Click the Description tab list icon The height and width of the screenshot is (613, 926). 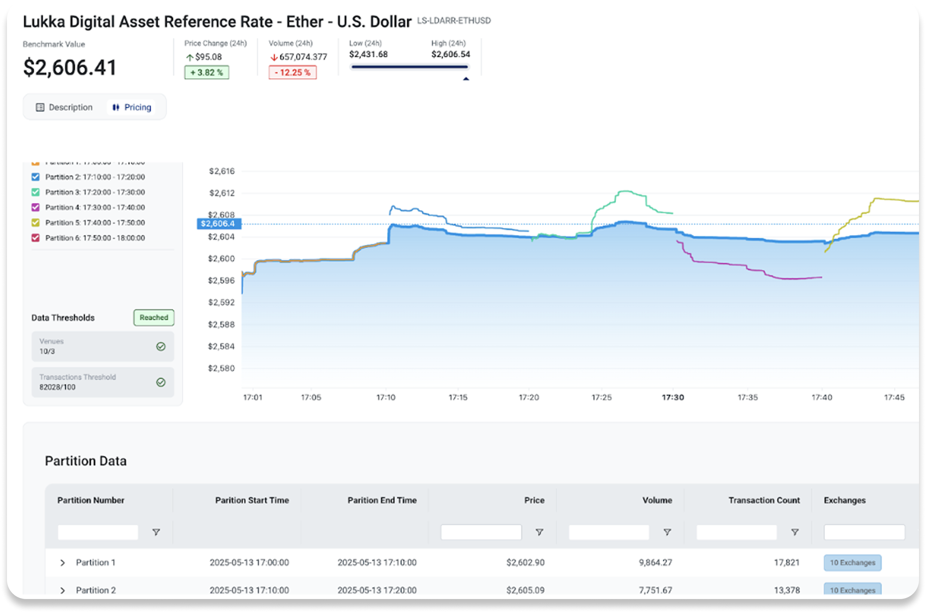tap(40, 107)
